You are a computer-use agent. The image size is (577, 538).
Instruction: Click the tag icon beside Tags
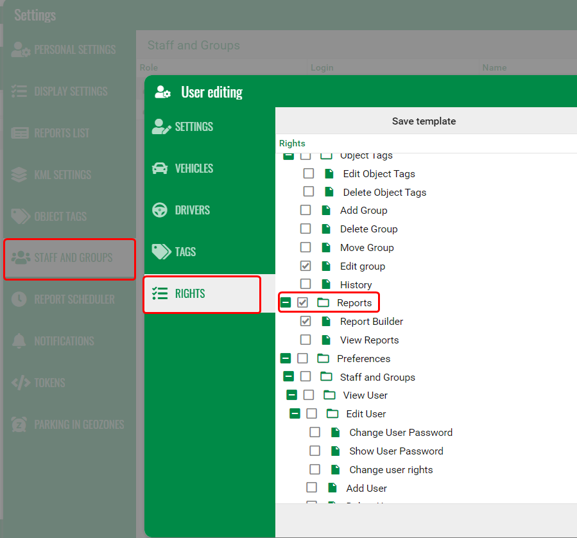click(x=160, y=252)
